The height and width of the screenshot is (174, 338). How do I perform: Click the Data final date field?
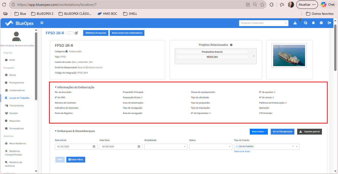coord(121,147)
